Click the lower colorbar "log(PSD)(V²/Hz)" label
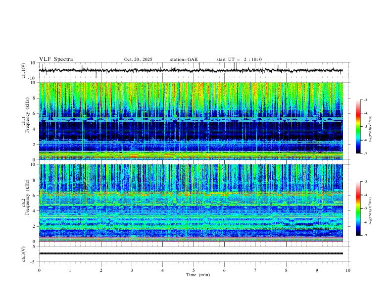 (x=370, y=211)
